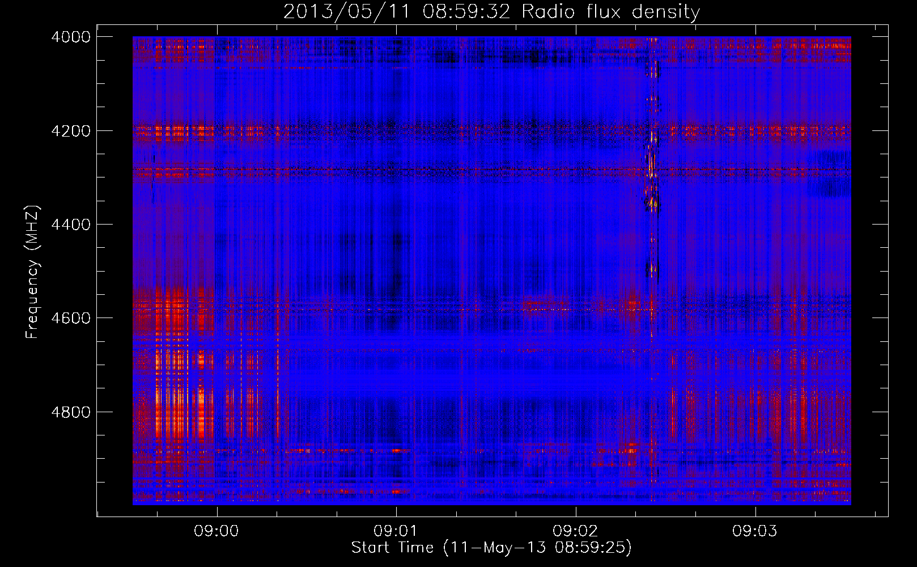Click the 'Start Time (11-May-13 08:59:25)' axis label

tap(491, 548)
